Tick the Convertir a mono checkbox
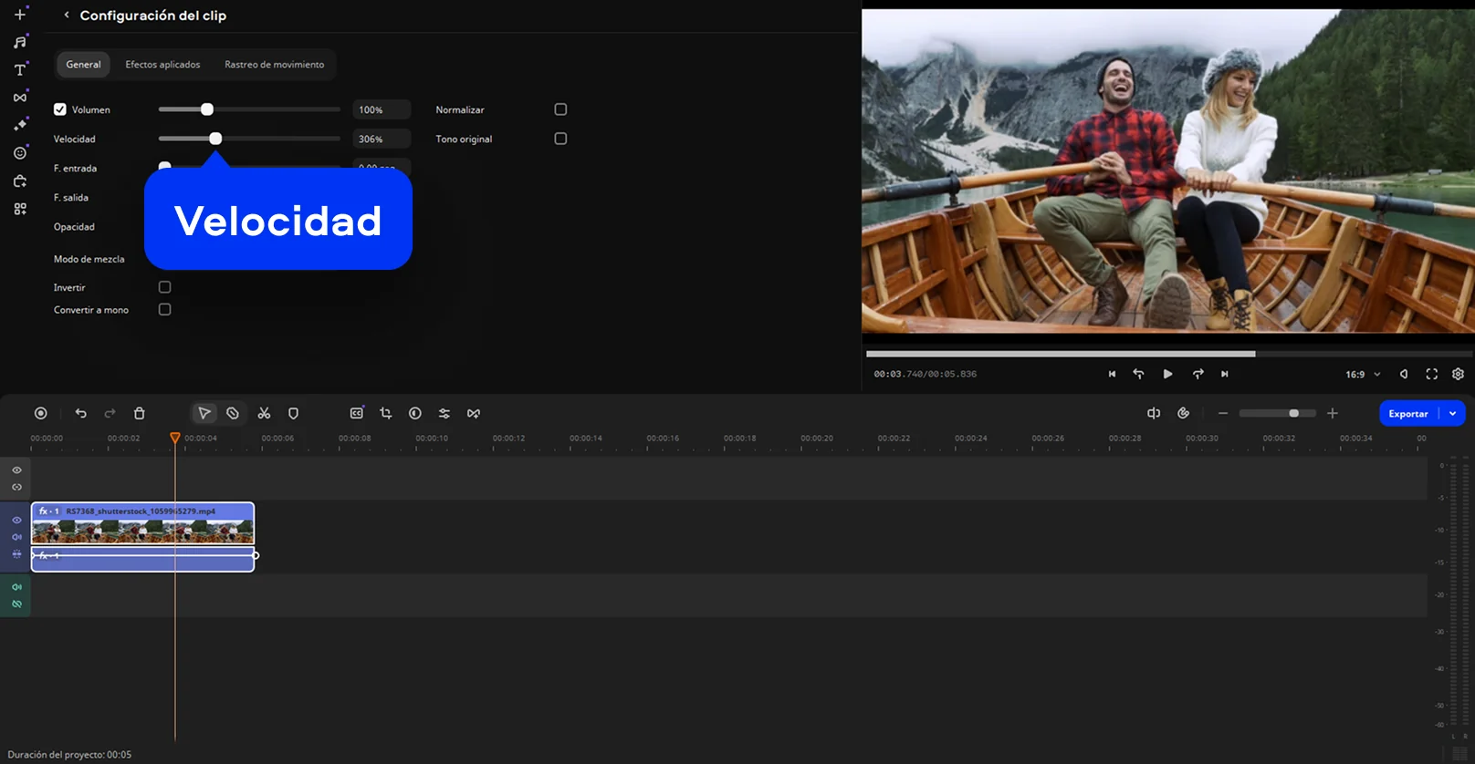The width and height of the screenshot is (1475, 764). (x=164, y=310)
